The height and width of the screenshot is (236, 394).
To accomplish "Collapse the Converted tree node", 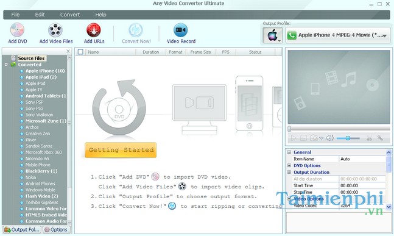I will pos(6,65).
